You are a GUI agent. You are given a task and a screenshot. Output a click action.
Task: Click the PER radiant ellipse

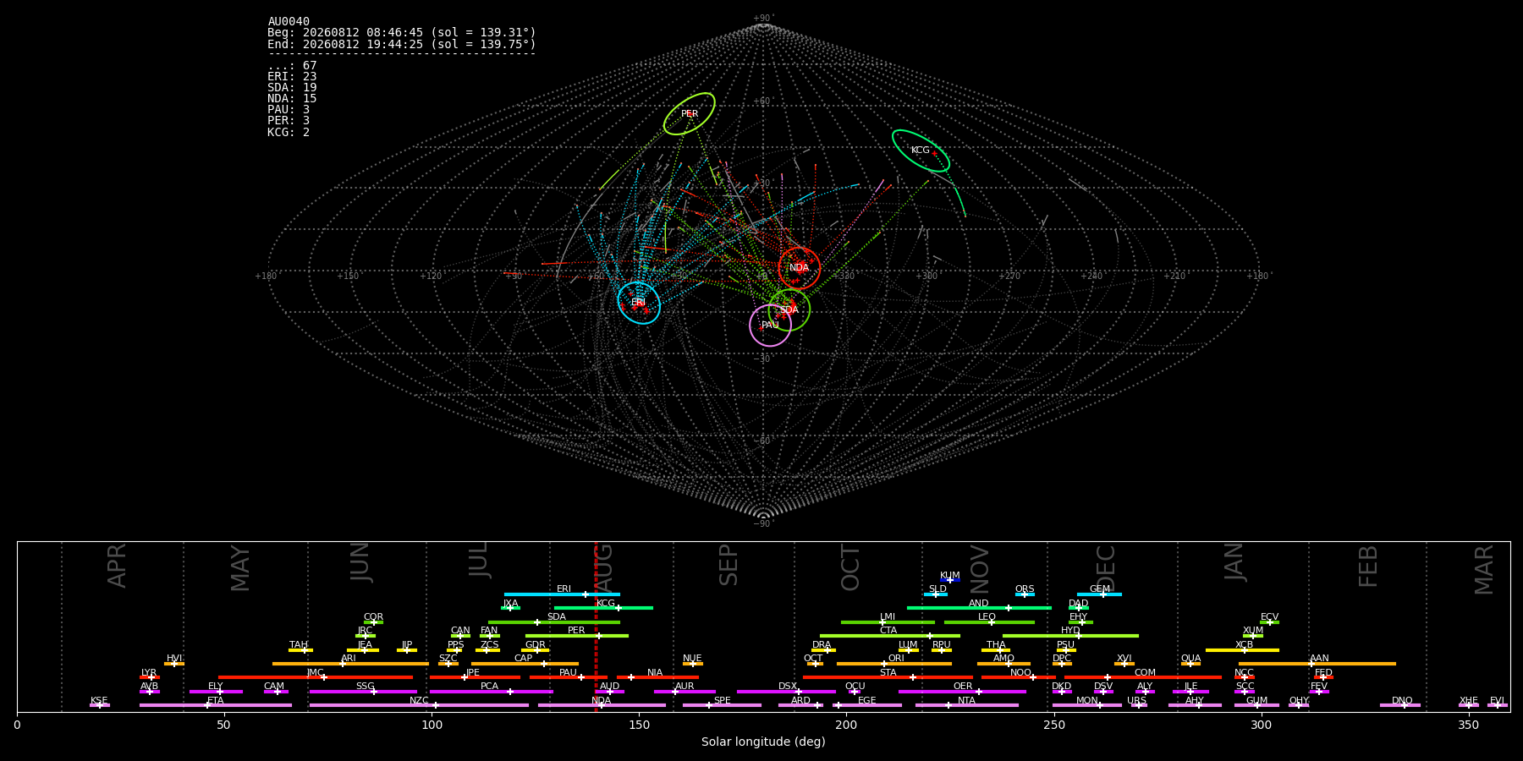[690, 114]
